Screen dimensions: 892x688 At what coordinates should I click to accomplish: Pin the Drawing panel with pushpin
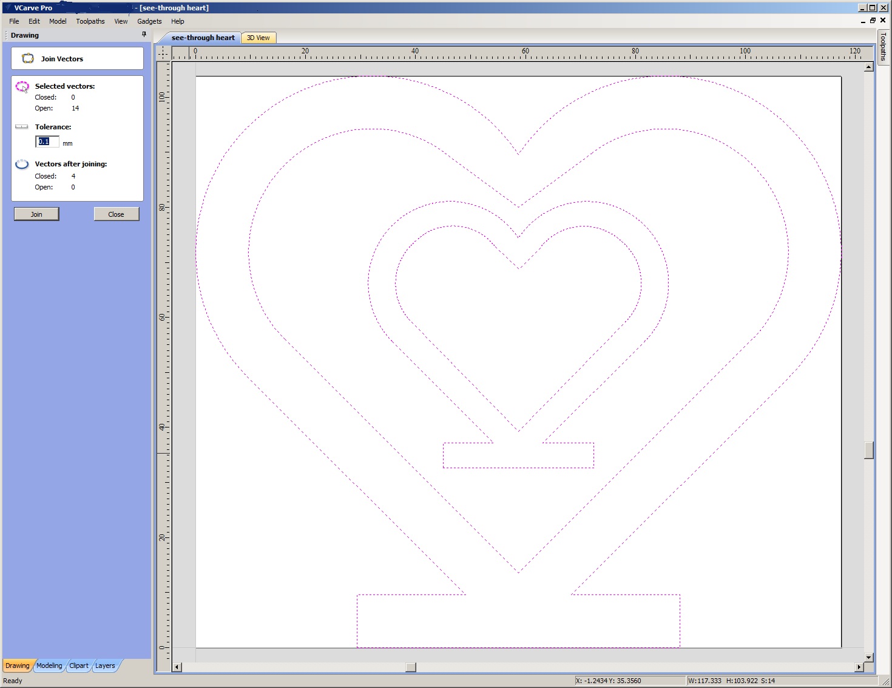(x=144, y=35)
